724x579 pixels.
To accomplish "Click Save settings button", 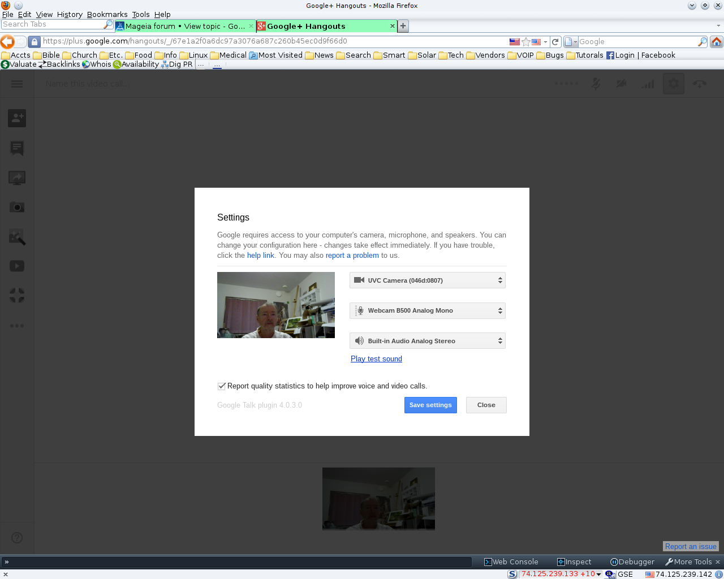I will pos(430,405).
